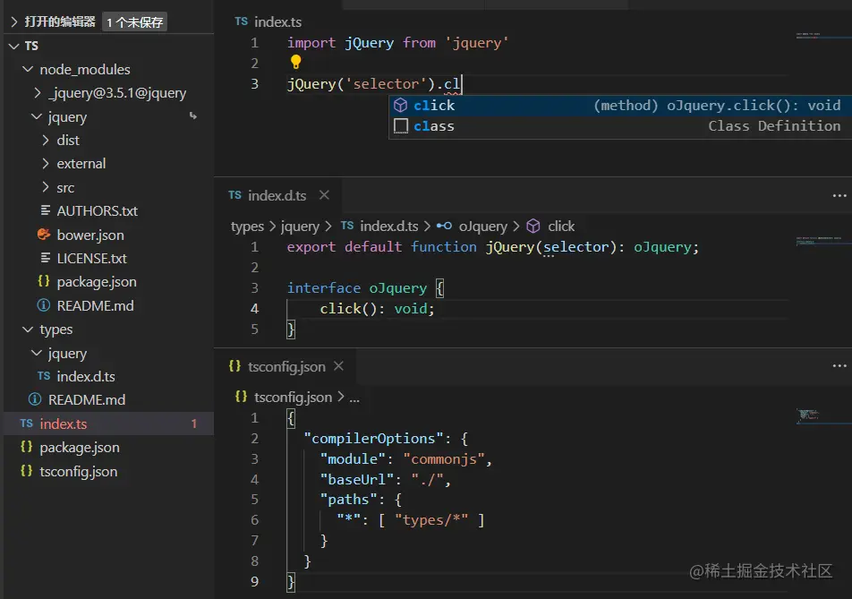The image size is (852, 599).
Task: Click the method cube icon in breadcrumb
Action: click(x=533, y=226)
